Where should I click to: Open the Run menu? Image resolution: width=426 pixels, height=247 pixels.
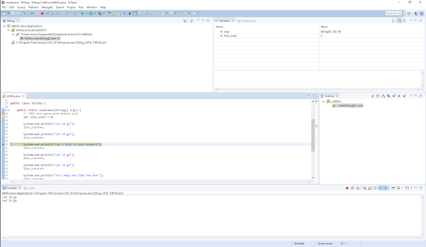click(81, 7)
